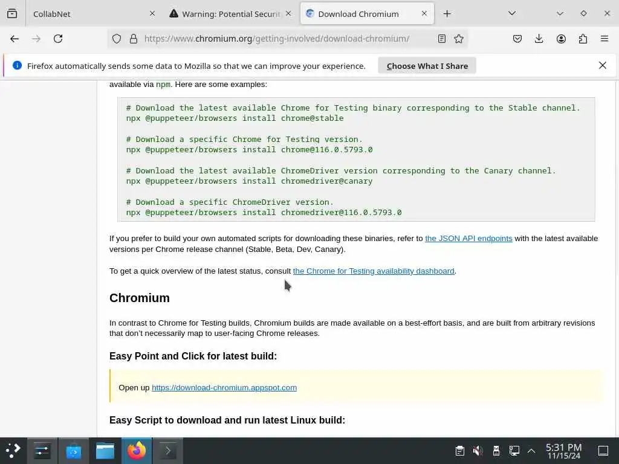Switch to Firefox in the taskbar
Image resolution: width=619 pixels, height=464 pixels.
click(x=137, y=451)
